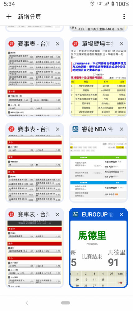Tap the Android back arrow

[27, 303]
